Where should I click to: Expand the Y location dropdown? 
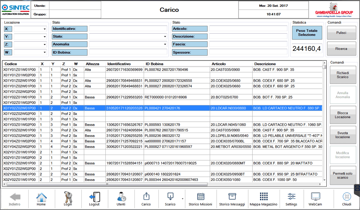click(44, 37)
